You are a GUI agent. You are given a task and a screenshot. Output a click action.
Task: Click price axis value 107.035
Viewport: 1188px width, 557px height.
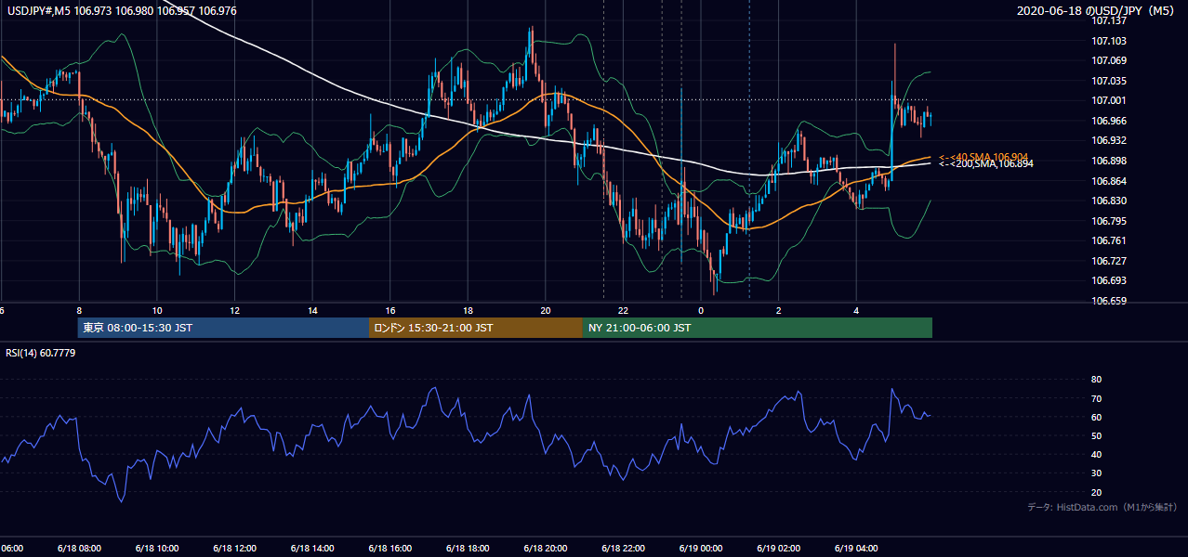pyautogui.click(x=1109, y=81)
